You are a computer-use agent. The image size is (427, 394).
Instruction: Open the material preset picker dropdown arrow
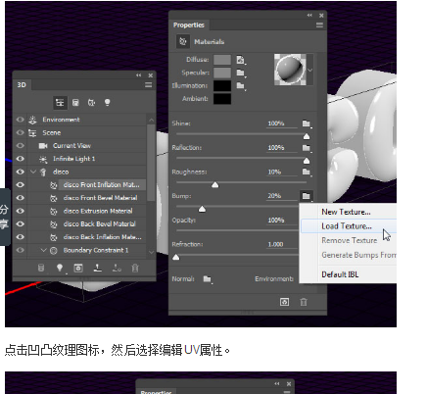[x=309, y=70]
